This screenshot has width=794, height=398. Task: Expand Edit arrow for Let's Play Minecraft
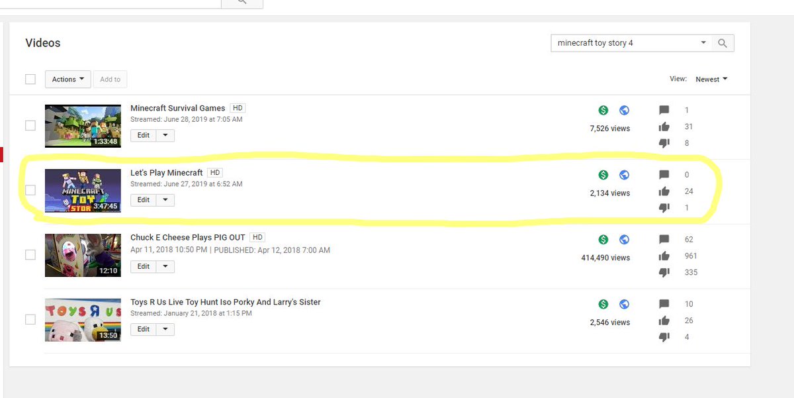click(x=165, y=200)
